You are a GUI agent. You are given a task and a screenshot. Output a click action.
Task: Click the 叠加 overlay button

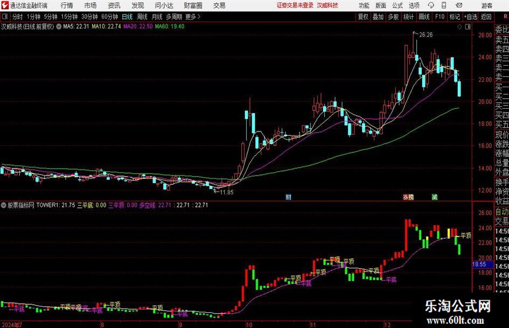coord(378,17)
